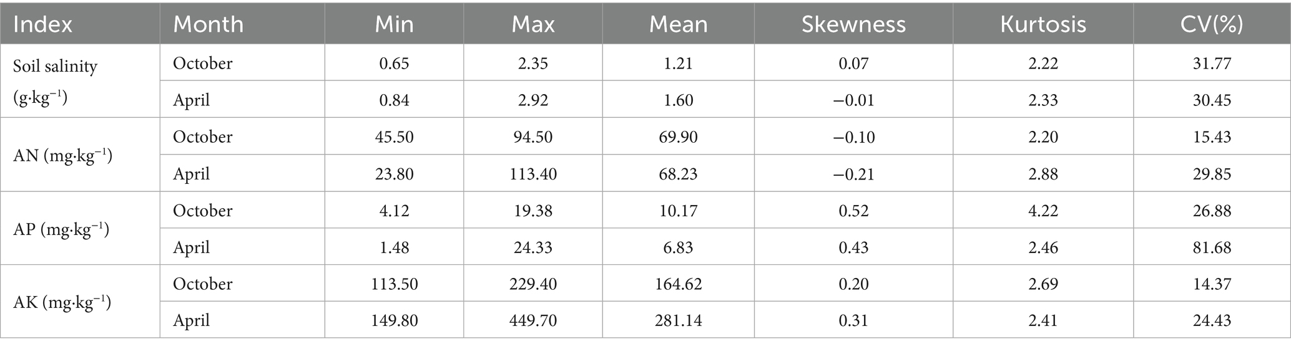Select the max value 94.50

[533, 137]
